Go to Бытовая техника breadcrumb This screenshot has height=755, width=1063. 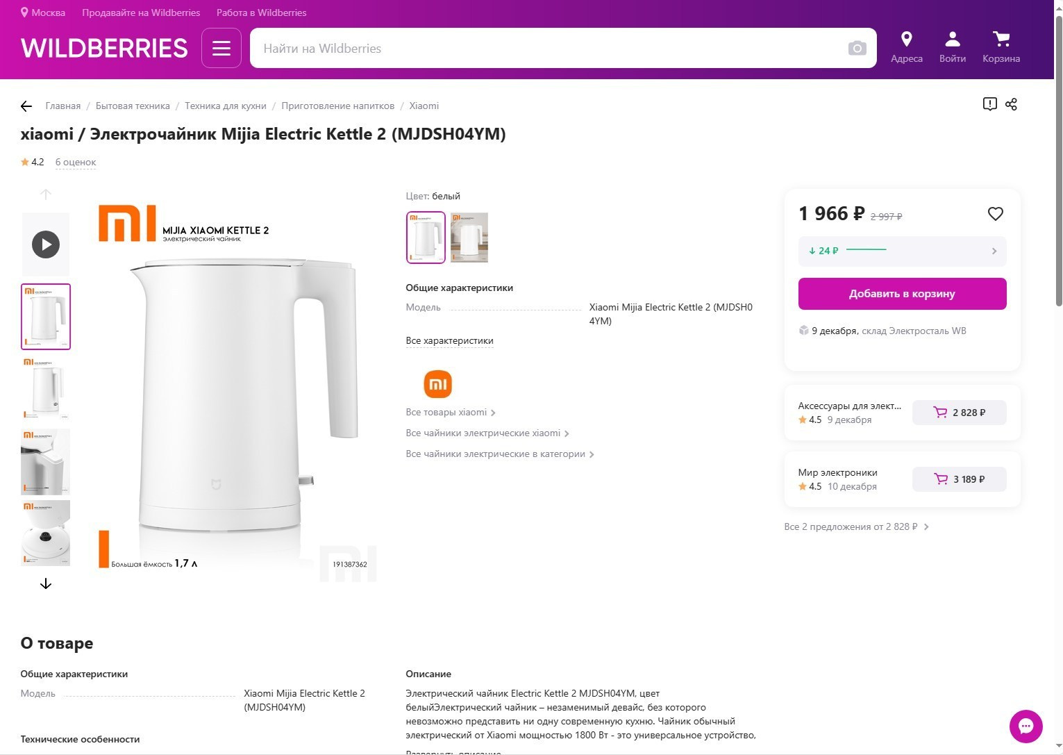(x=133, y=106)
